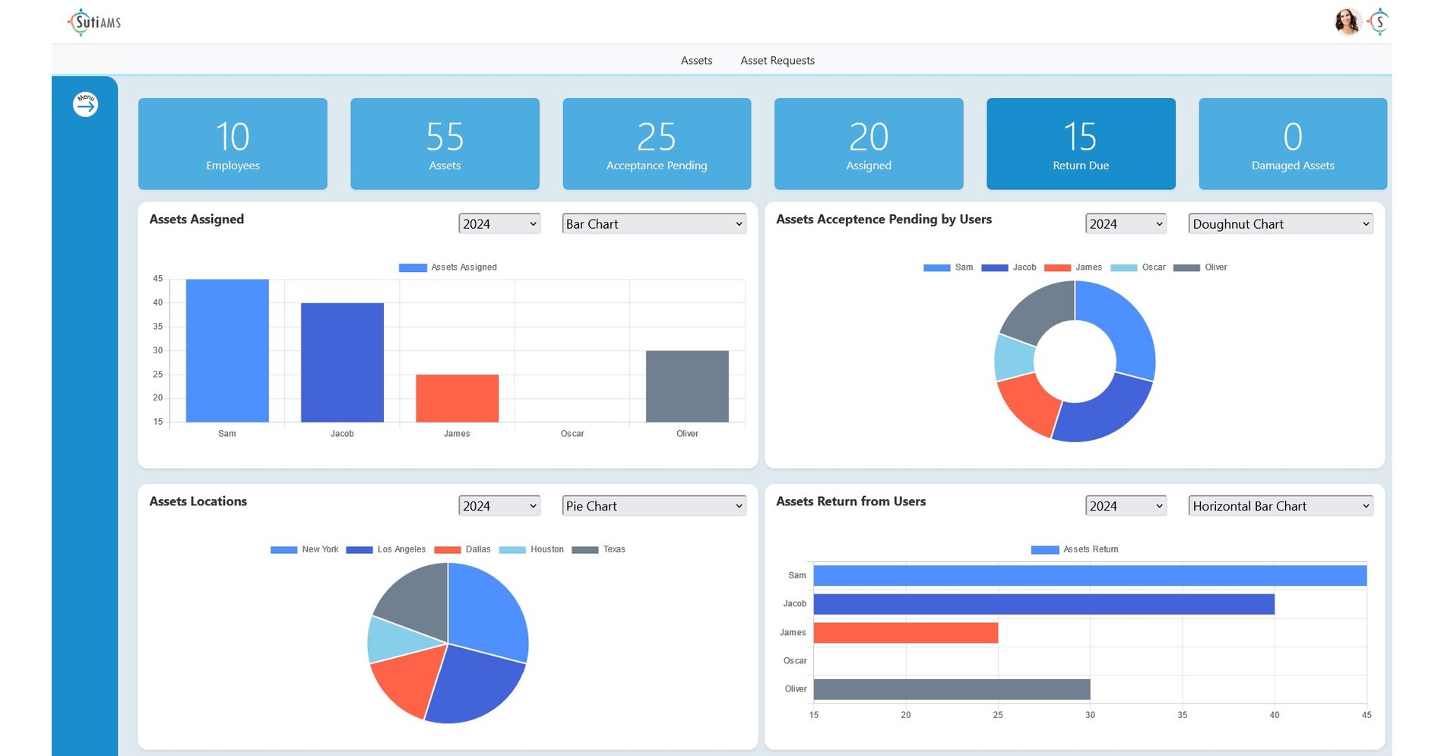The height and width of the screenshot is (756, 1444).
Task: Toggle Houston legend swatch
Action: point(512,549)
